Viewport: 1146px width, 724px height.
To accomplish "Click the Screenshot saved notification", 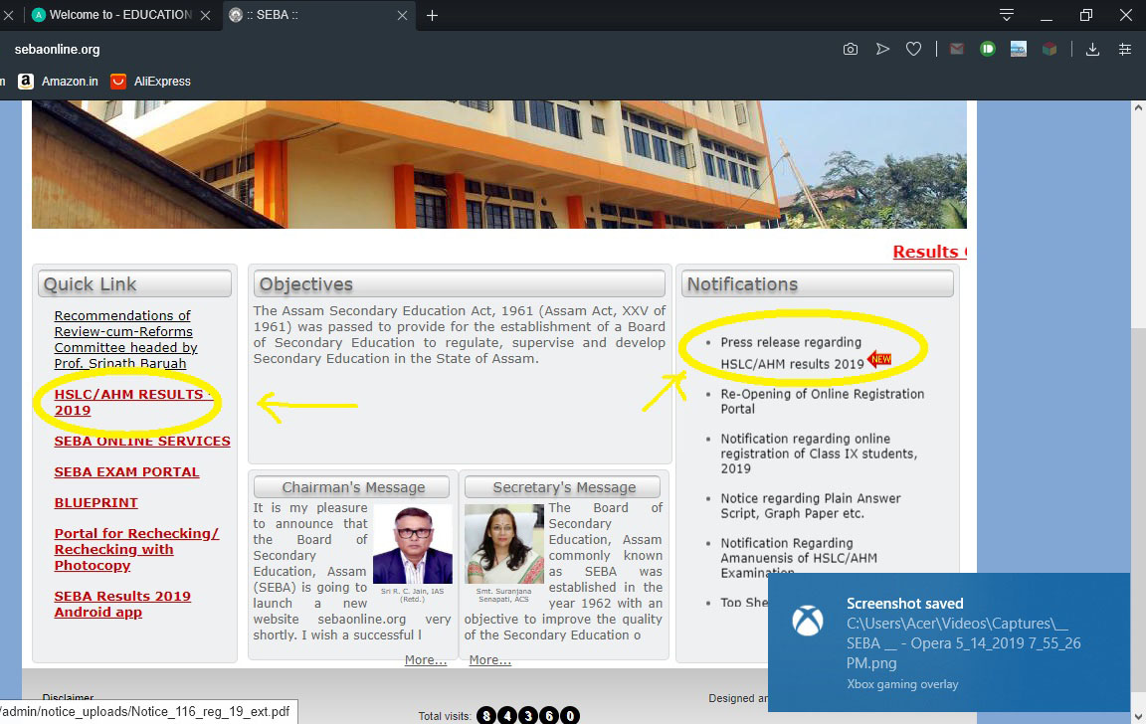I will (x=949, y=642).
